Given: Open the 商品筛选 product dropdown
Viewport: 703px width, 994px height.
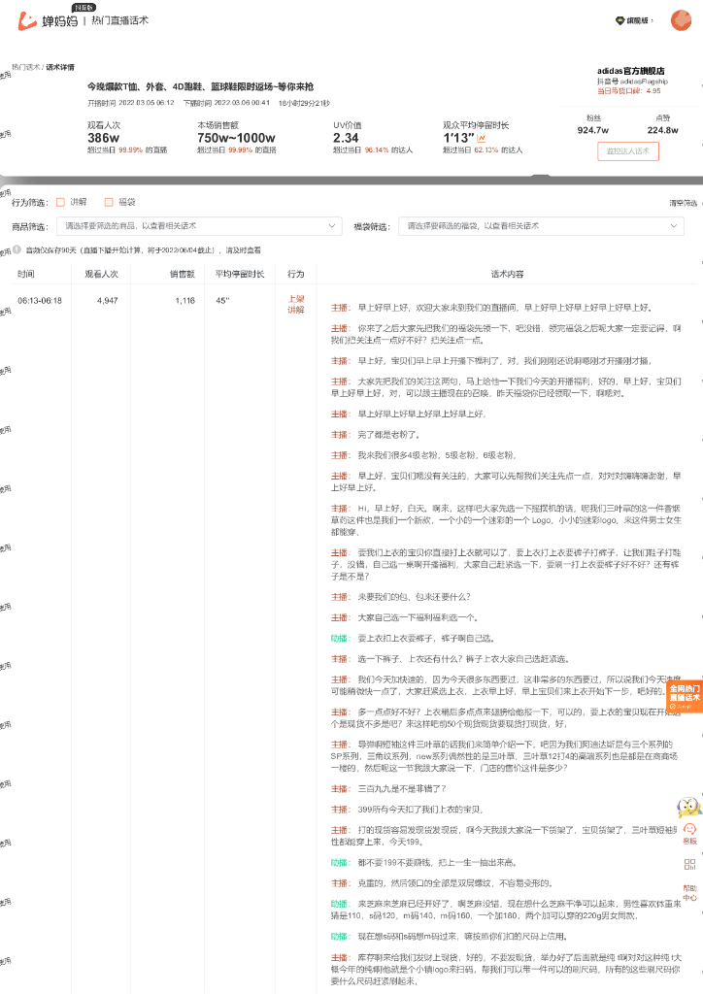Looking at the screenshot, I should [199, 226].
